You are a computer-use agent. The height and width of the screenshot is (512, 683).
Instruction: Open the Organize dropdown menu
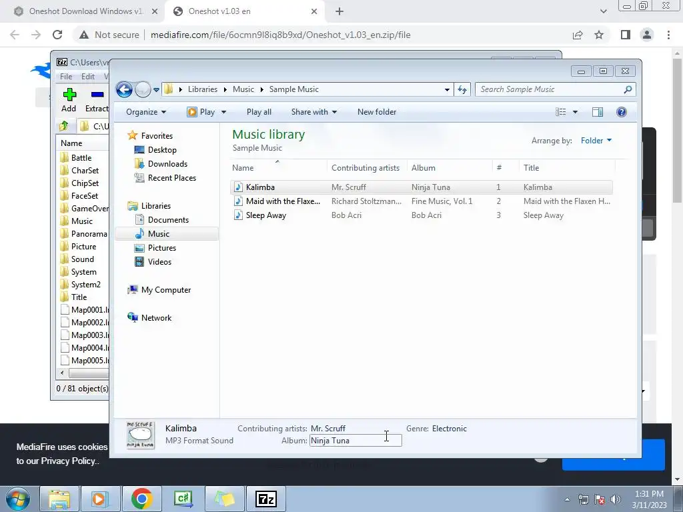point(146,112)
